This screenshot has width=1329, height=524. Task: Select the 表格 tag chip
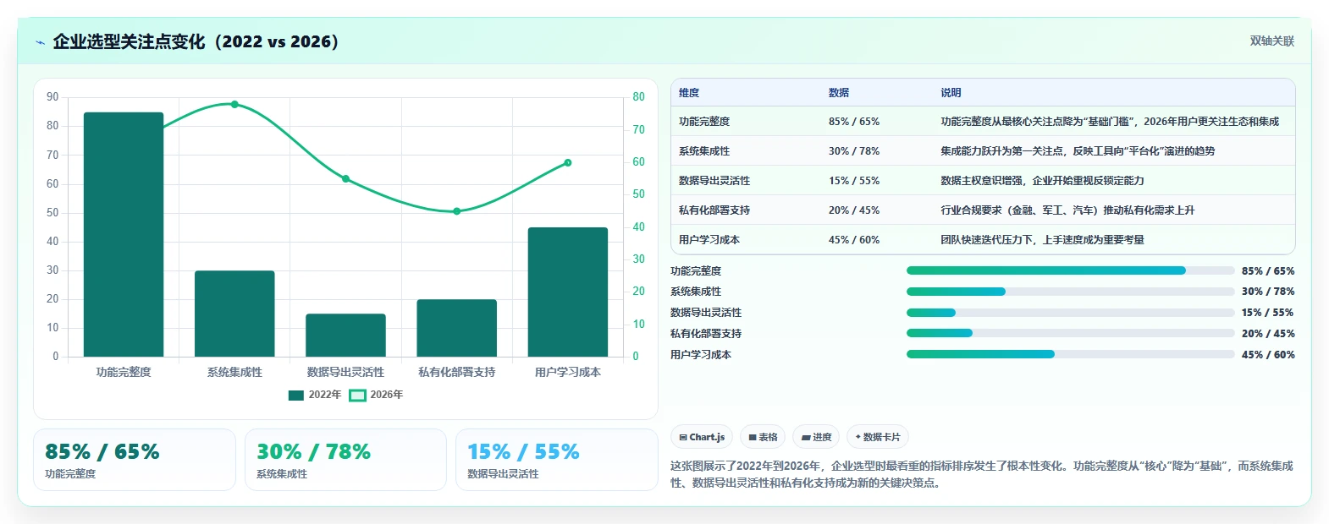(x=763, y=437)
